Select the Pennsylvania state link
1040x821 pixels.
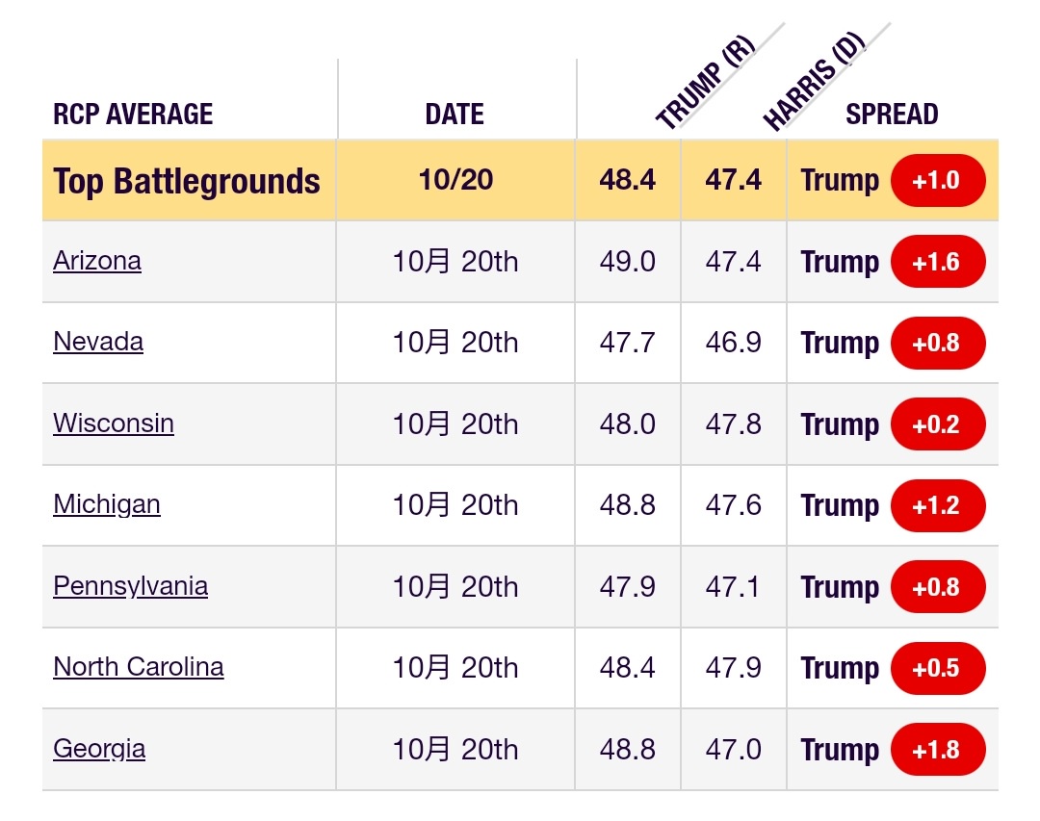click(x=130, y=586)
